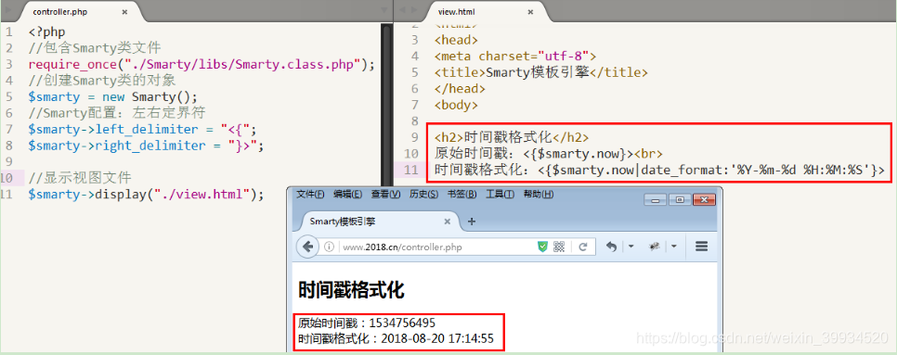Close the Smarty模板引擎 browser tab

tap(448, 222)
